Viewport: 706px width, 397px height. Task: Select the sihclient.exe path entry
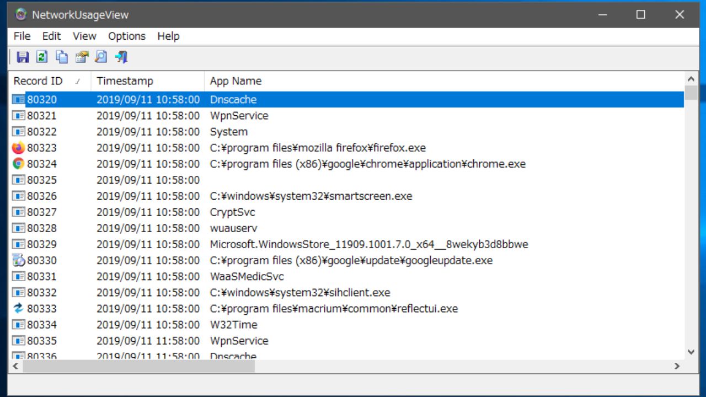(x=299, y=292)
